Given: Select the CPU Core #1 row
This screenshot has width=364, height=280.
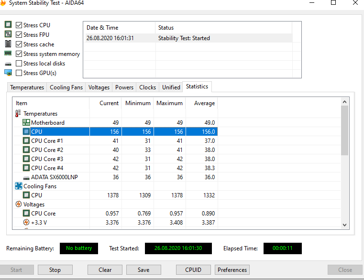Looking at the screenshot, I should (115, 141).
